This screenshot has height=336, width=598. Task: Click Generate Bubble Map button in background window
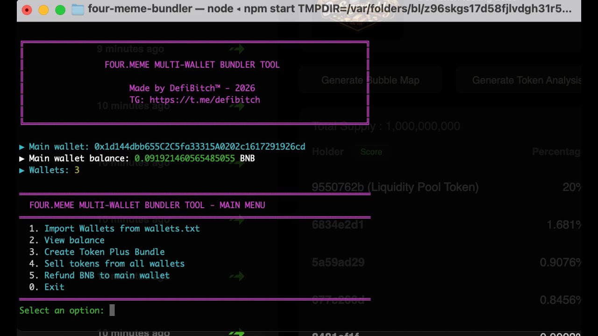tap(370, 80)
